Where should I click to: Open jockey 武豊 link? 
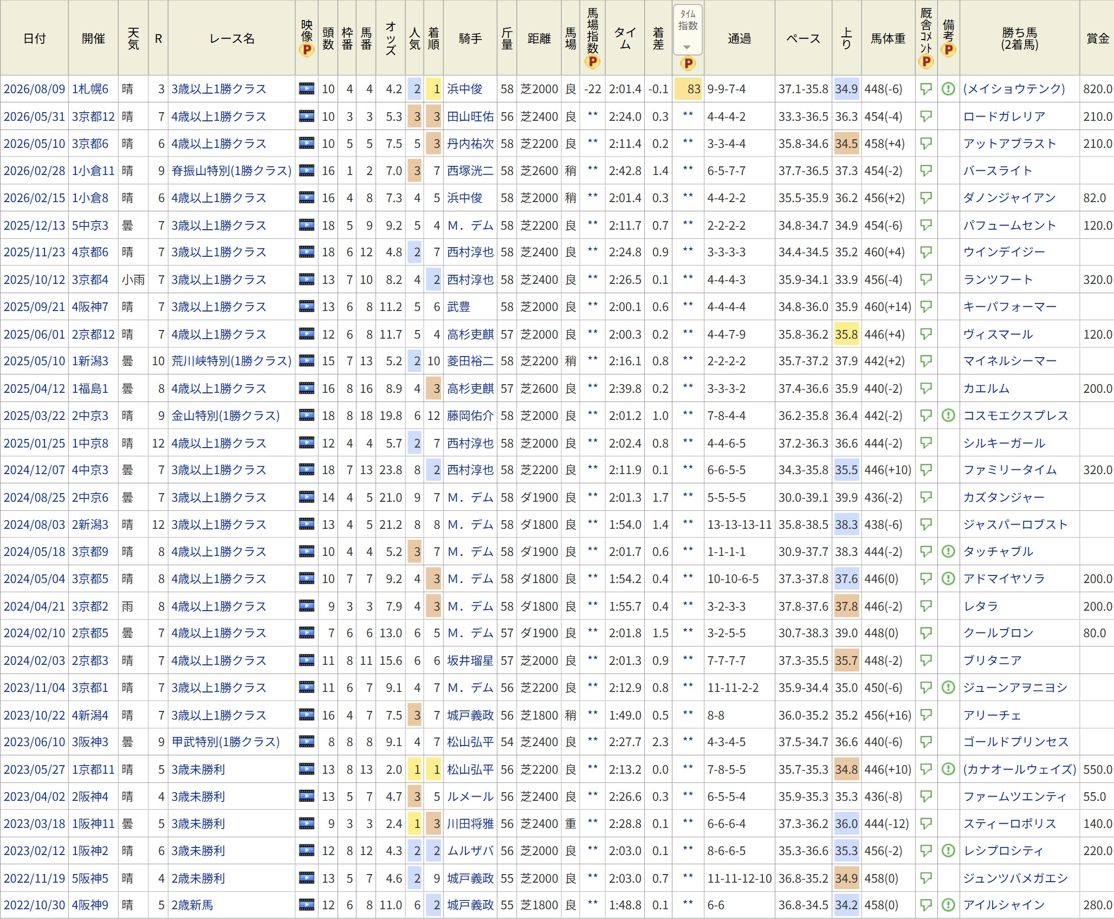[458, 307]
